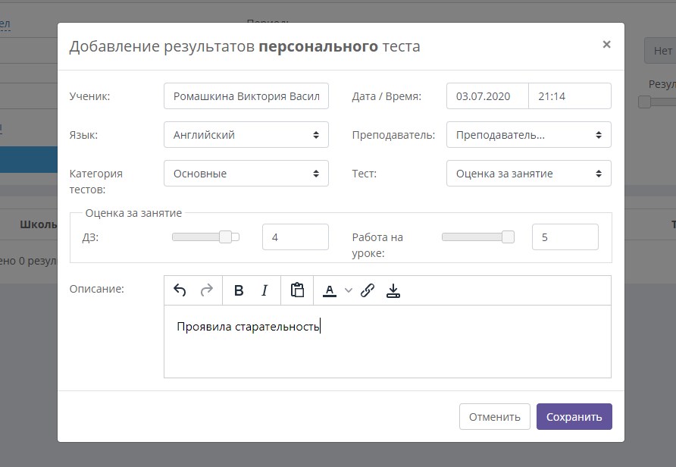Click the Описание label
The width and height of the screenshot is (676, 467).
96,289
